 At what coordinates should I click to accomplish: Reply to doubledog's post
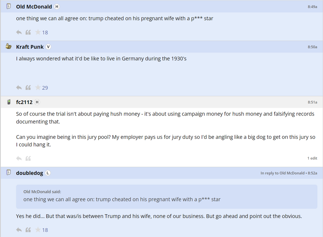tap(19, 230)
